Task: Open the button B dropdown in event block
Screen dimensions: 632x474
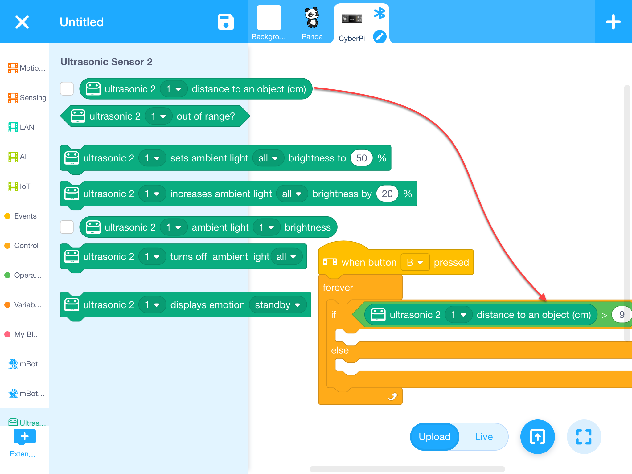Action: [x=415, y=262]
